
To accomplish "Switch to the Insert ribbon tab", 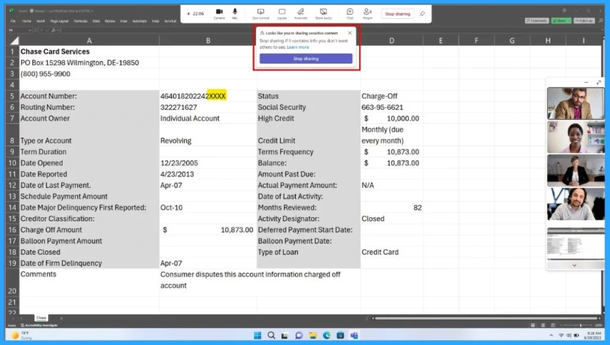I will tap(41, 21).
